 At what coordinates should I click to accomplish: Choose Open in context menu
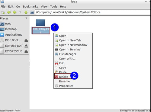point(73,36)
